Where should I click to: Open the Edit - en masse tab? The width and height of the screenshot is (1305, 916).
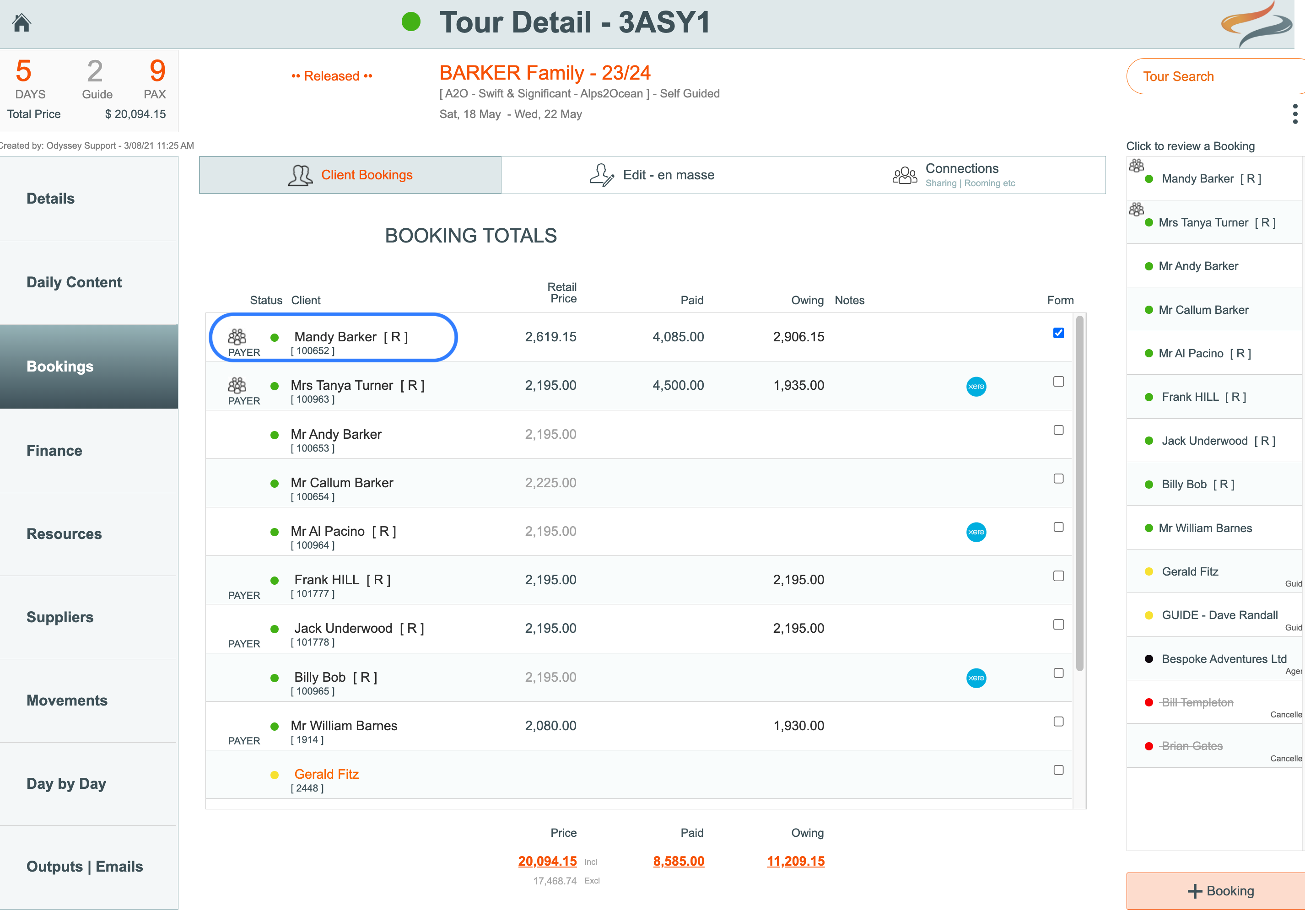click(652, 175)
